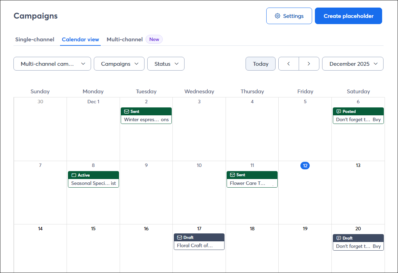Click the envelope icon on the Floral Craft Draft campaign
Image resolution: width=398 pixels, height=273 pixels.
(x=179, y=237)
